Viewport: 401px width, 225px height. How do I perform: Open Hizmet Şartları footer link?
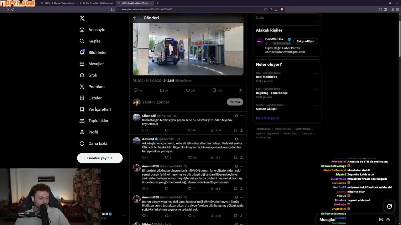coord(263,129)
